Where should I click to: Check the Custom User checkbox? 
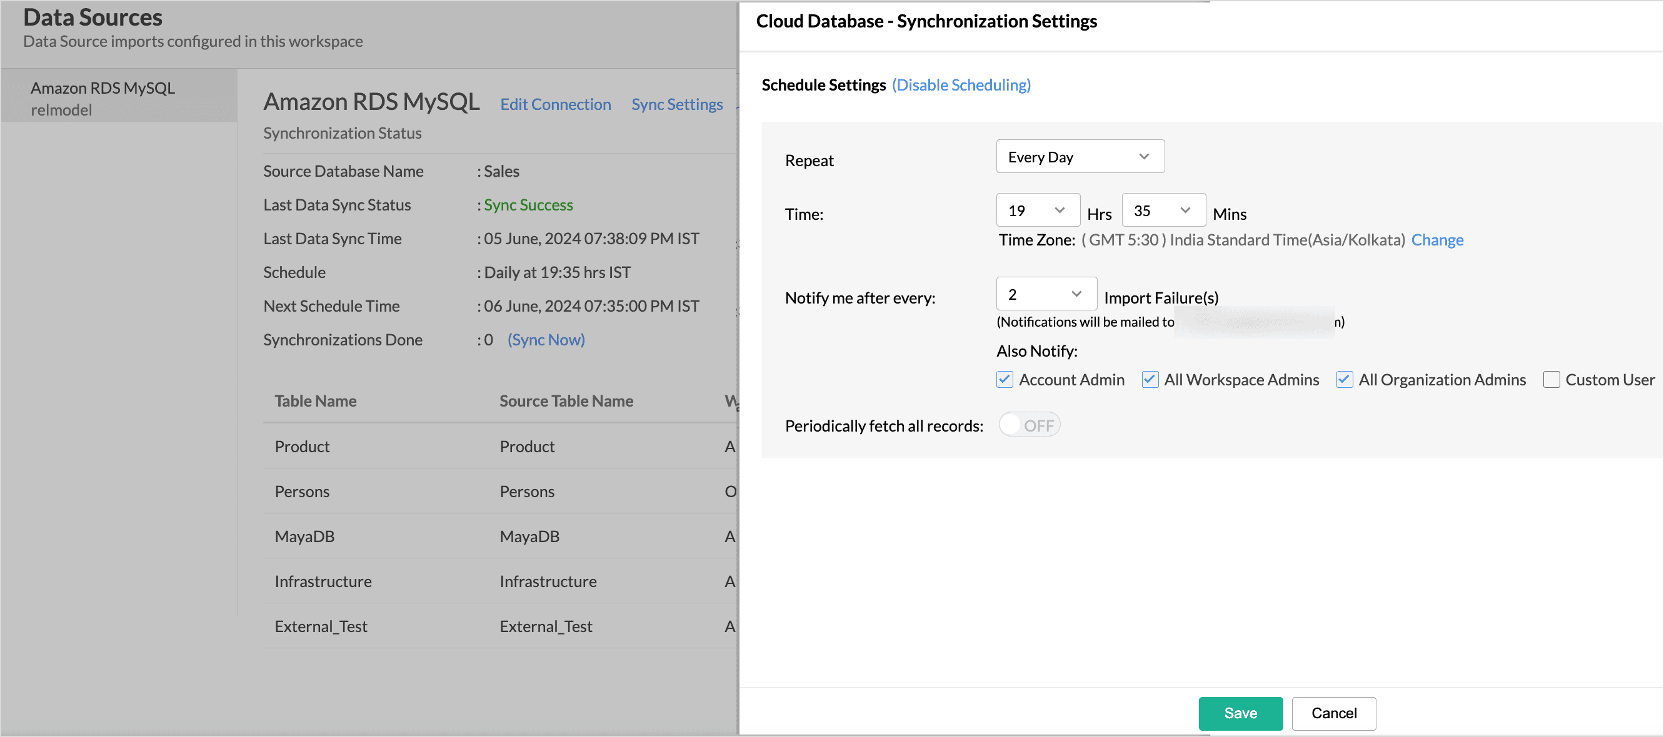(x=1551, y=380)
